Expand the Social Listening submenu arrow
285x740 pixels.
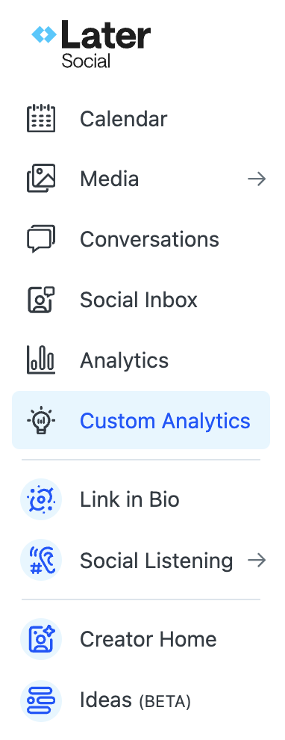pyautogui.click(x=257, y=560)
